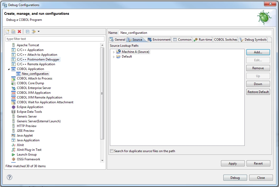
Task: Click the configuration list scrollbar thumb
Action: click(102, 93)
